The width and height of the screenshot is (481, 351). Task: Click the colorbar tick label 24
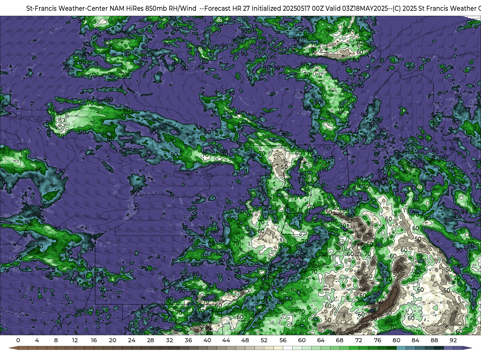point(132,340)
